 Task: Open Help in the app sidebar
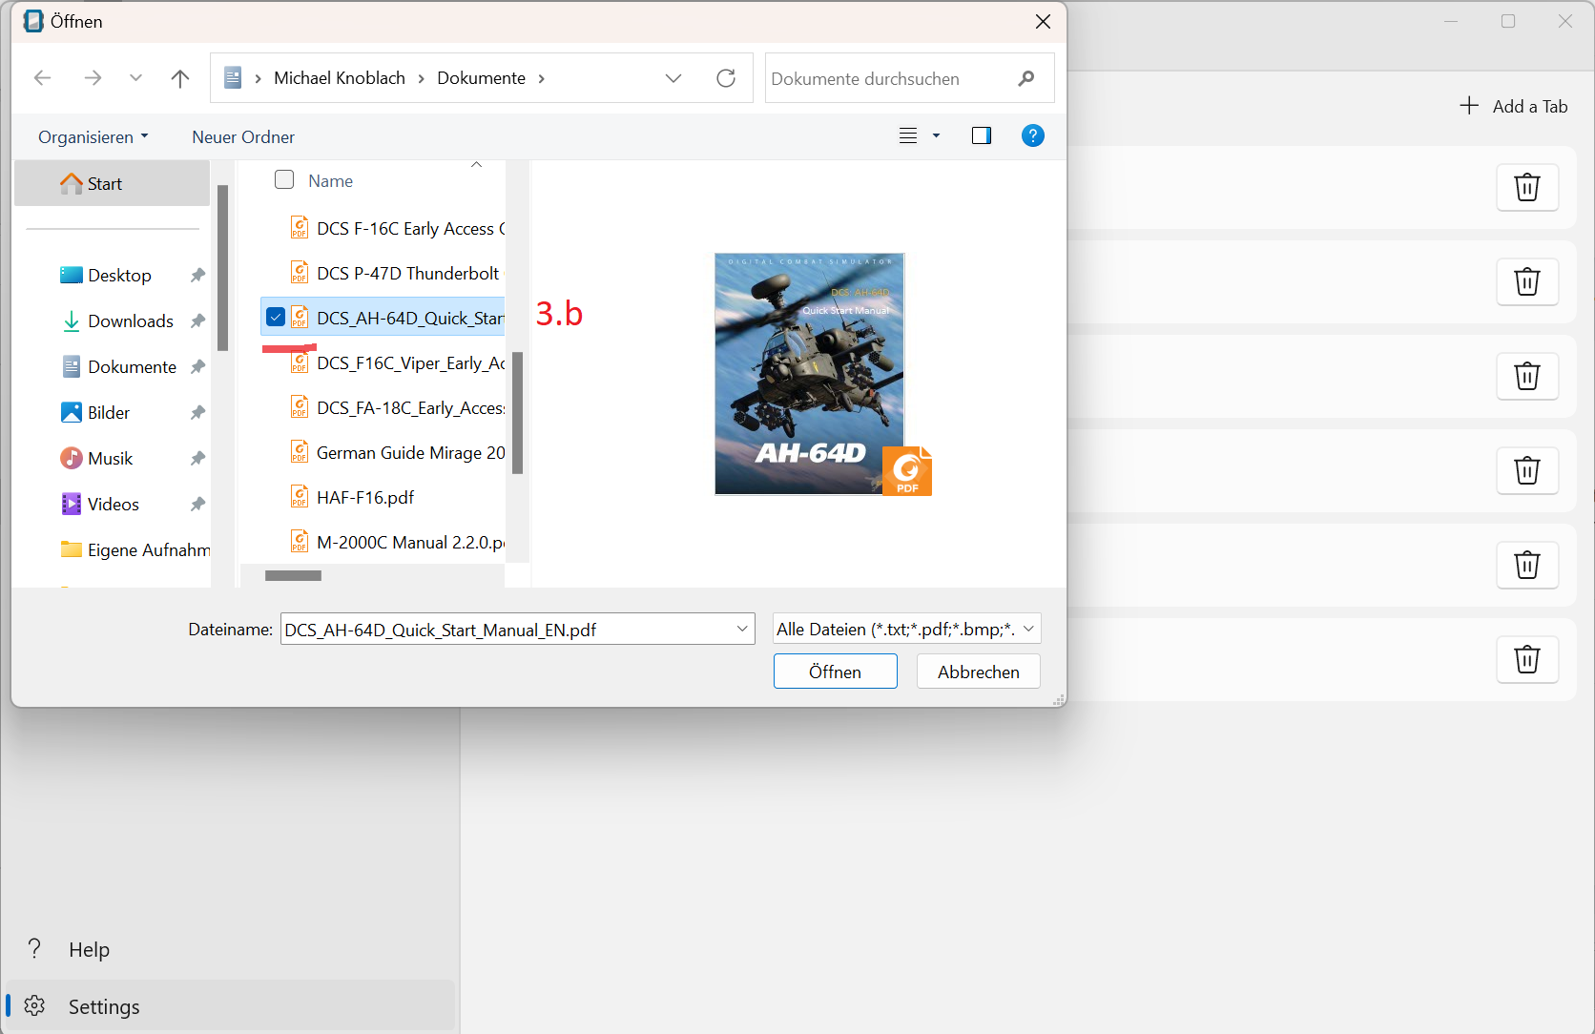(x=229, y=950)
